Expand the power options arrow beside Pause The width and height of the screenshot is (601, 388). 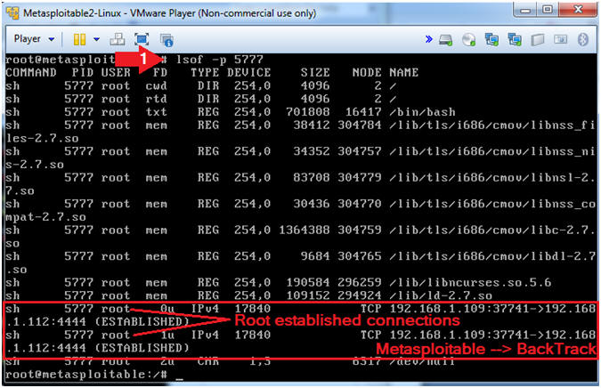point(96,39)
